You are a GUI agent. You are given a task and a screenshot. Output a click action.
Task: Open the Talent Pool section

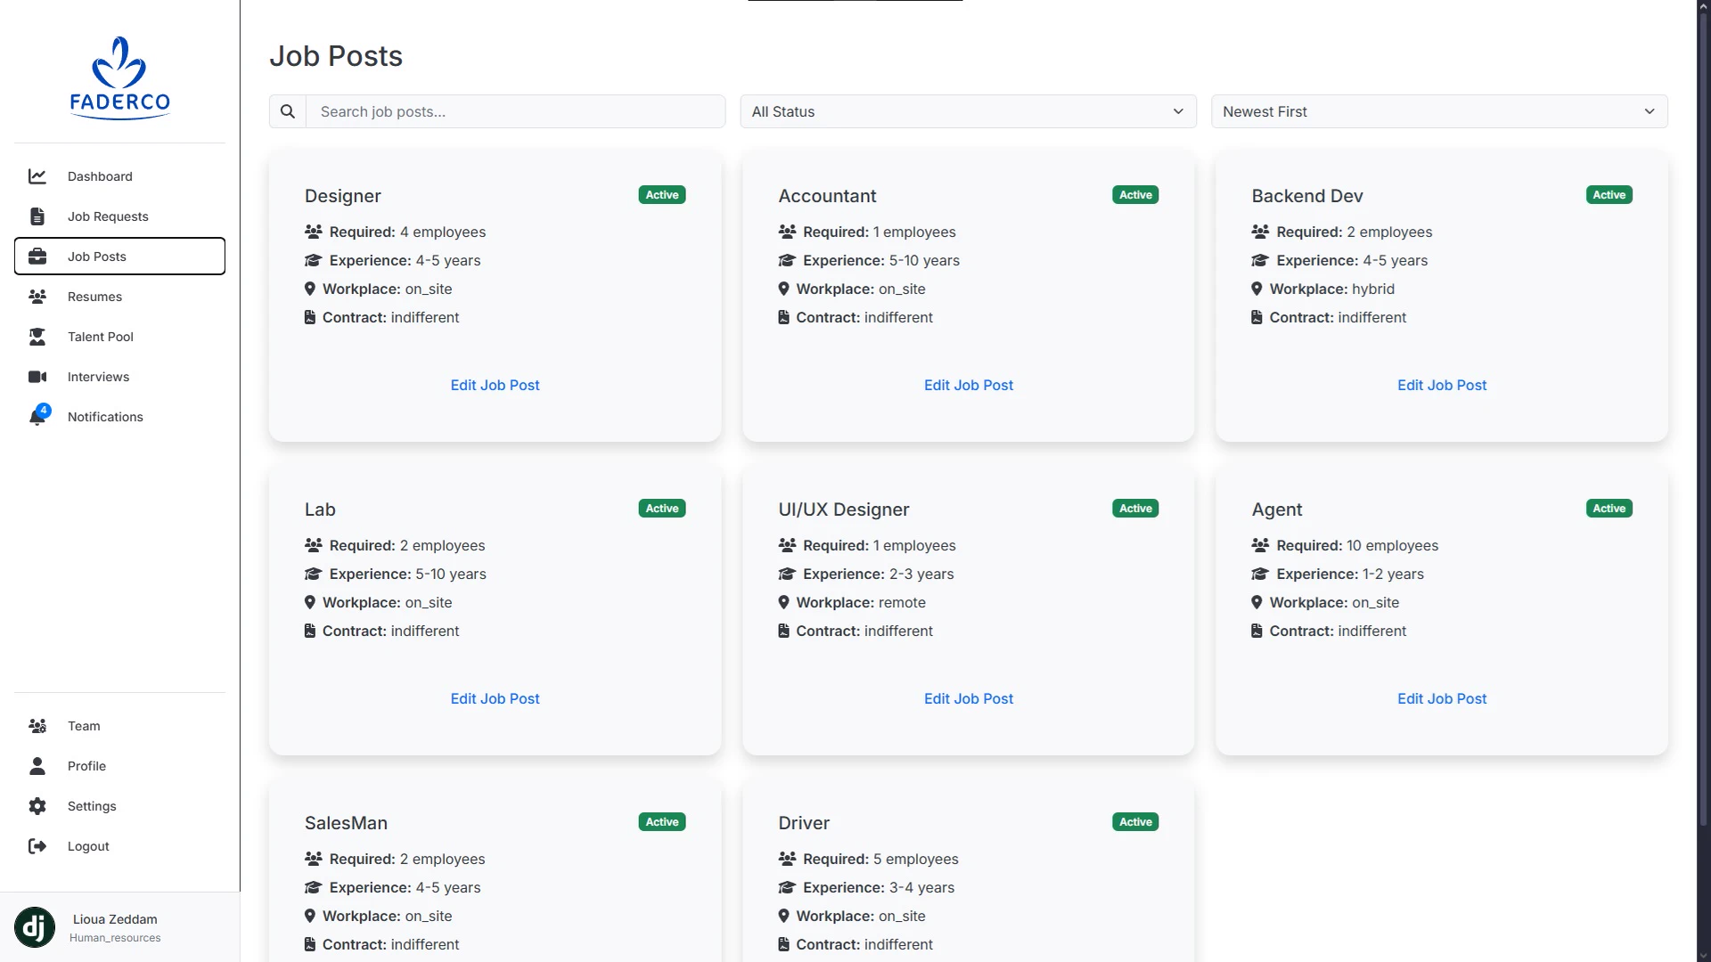click(x=119, y=337)
